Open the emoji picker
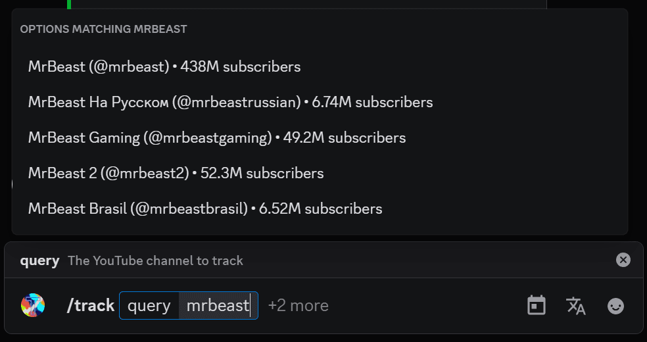The height and width of the screenshot is (342, 647). coord(615,305)
